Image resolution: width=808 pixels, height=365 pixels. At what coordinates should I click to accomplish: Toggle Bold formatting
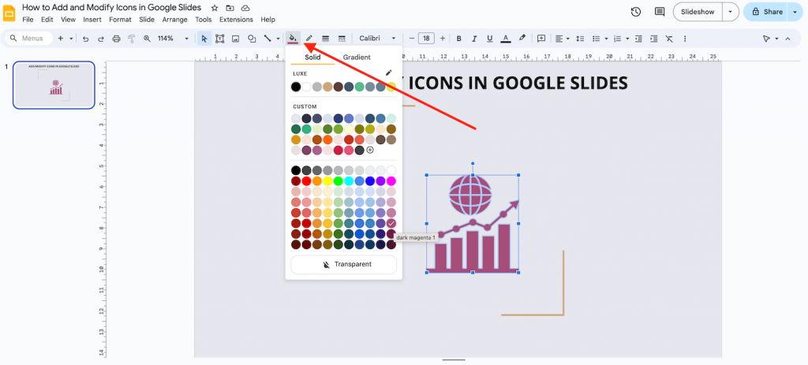click(458, 39)
